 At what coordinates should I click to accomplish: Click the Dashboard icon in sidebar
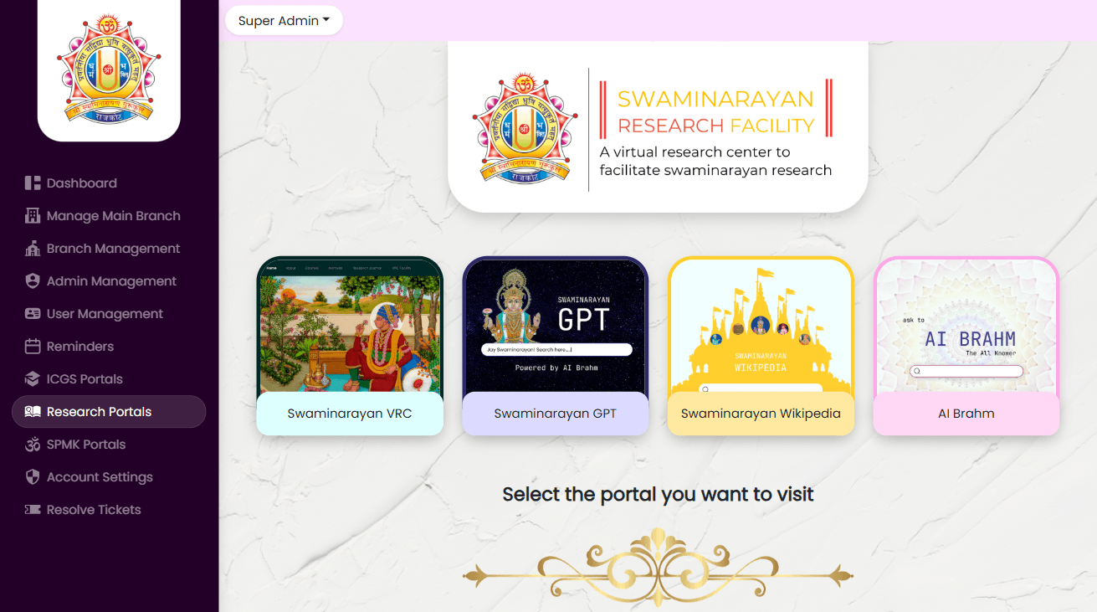coord(33,183)
